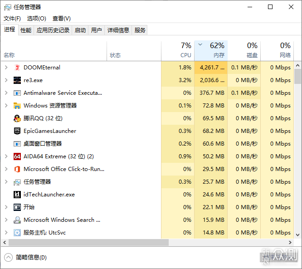Viewport: 302px width, 269px height.
Task: Expand the Windows 资源管理器 group
Action: [x=6, y=106]
